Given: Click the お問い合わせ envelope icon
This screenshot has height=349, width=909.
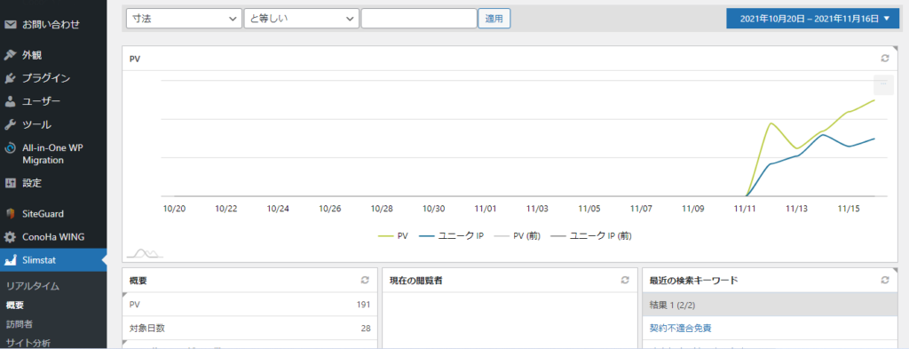Looking at the screenshot, I should coord(10,25).
